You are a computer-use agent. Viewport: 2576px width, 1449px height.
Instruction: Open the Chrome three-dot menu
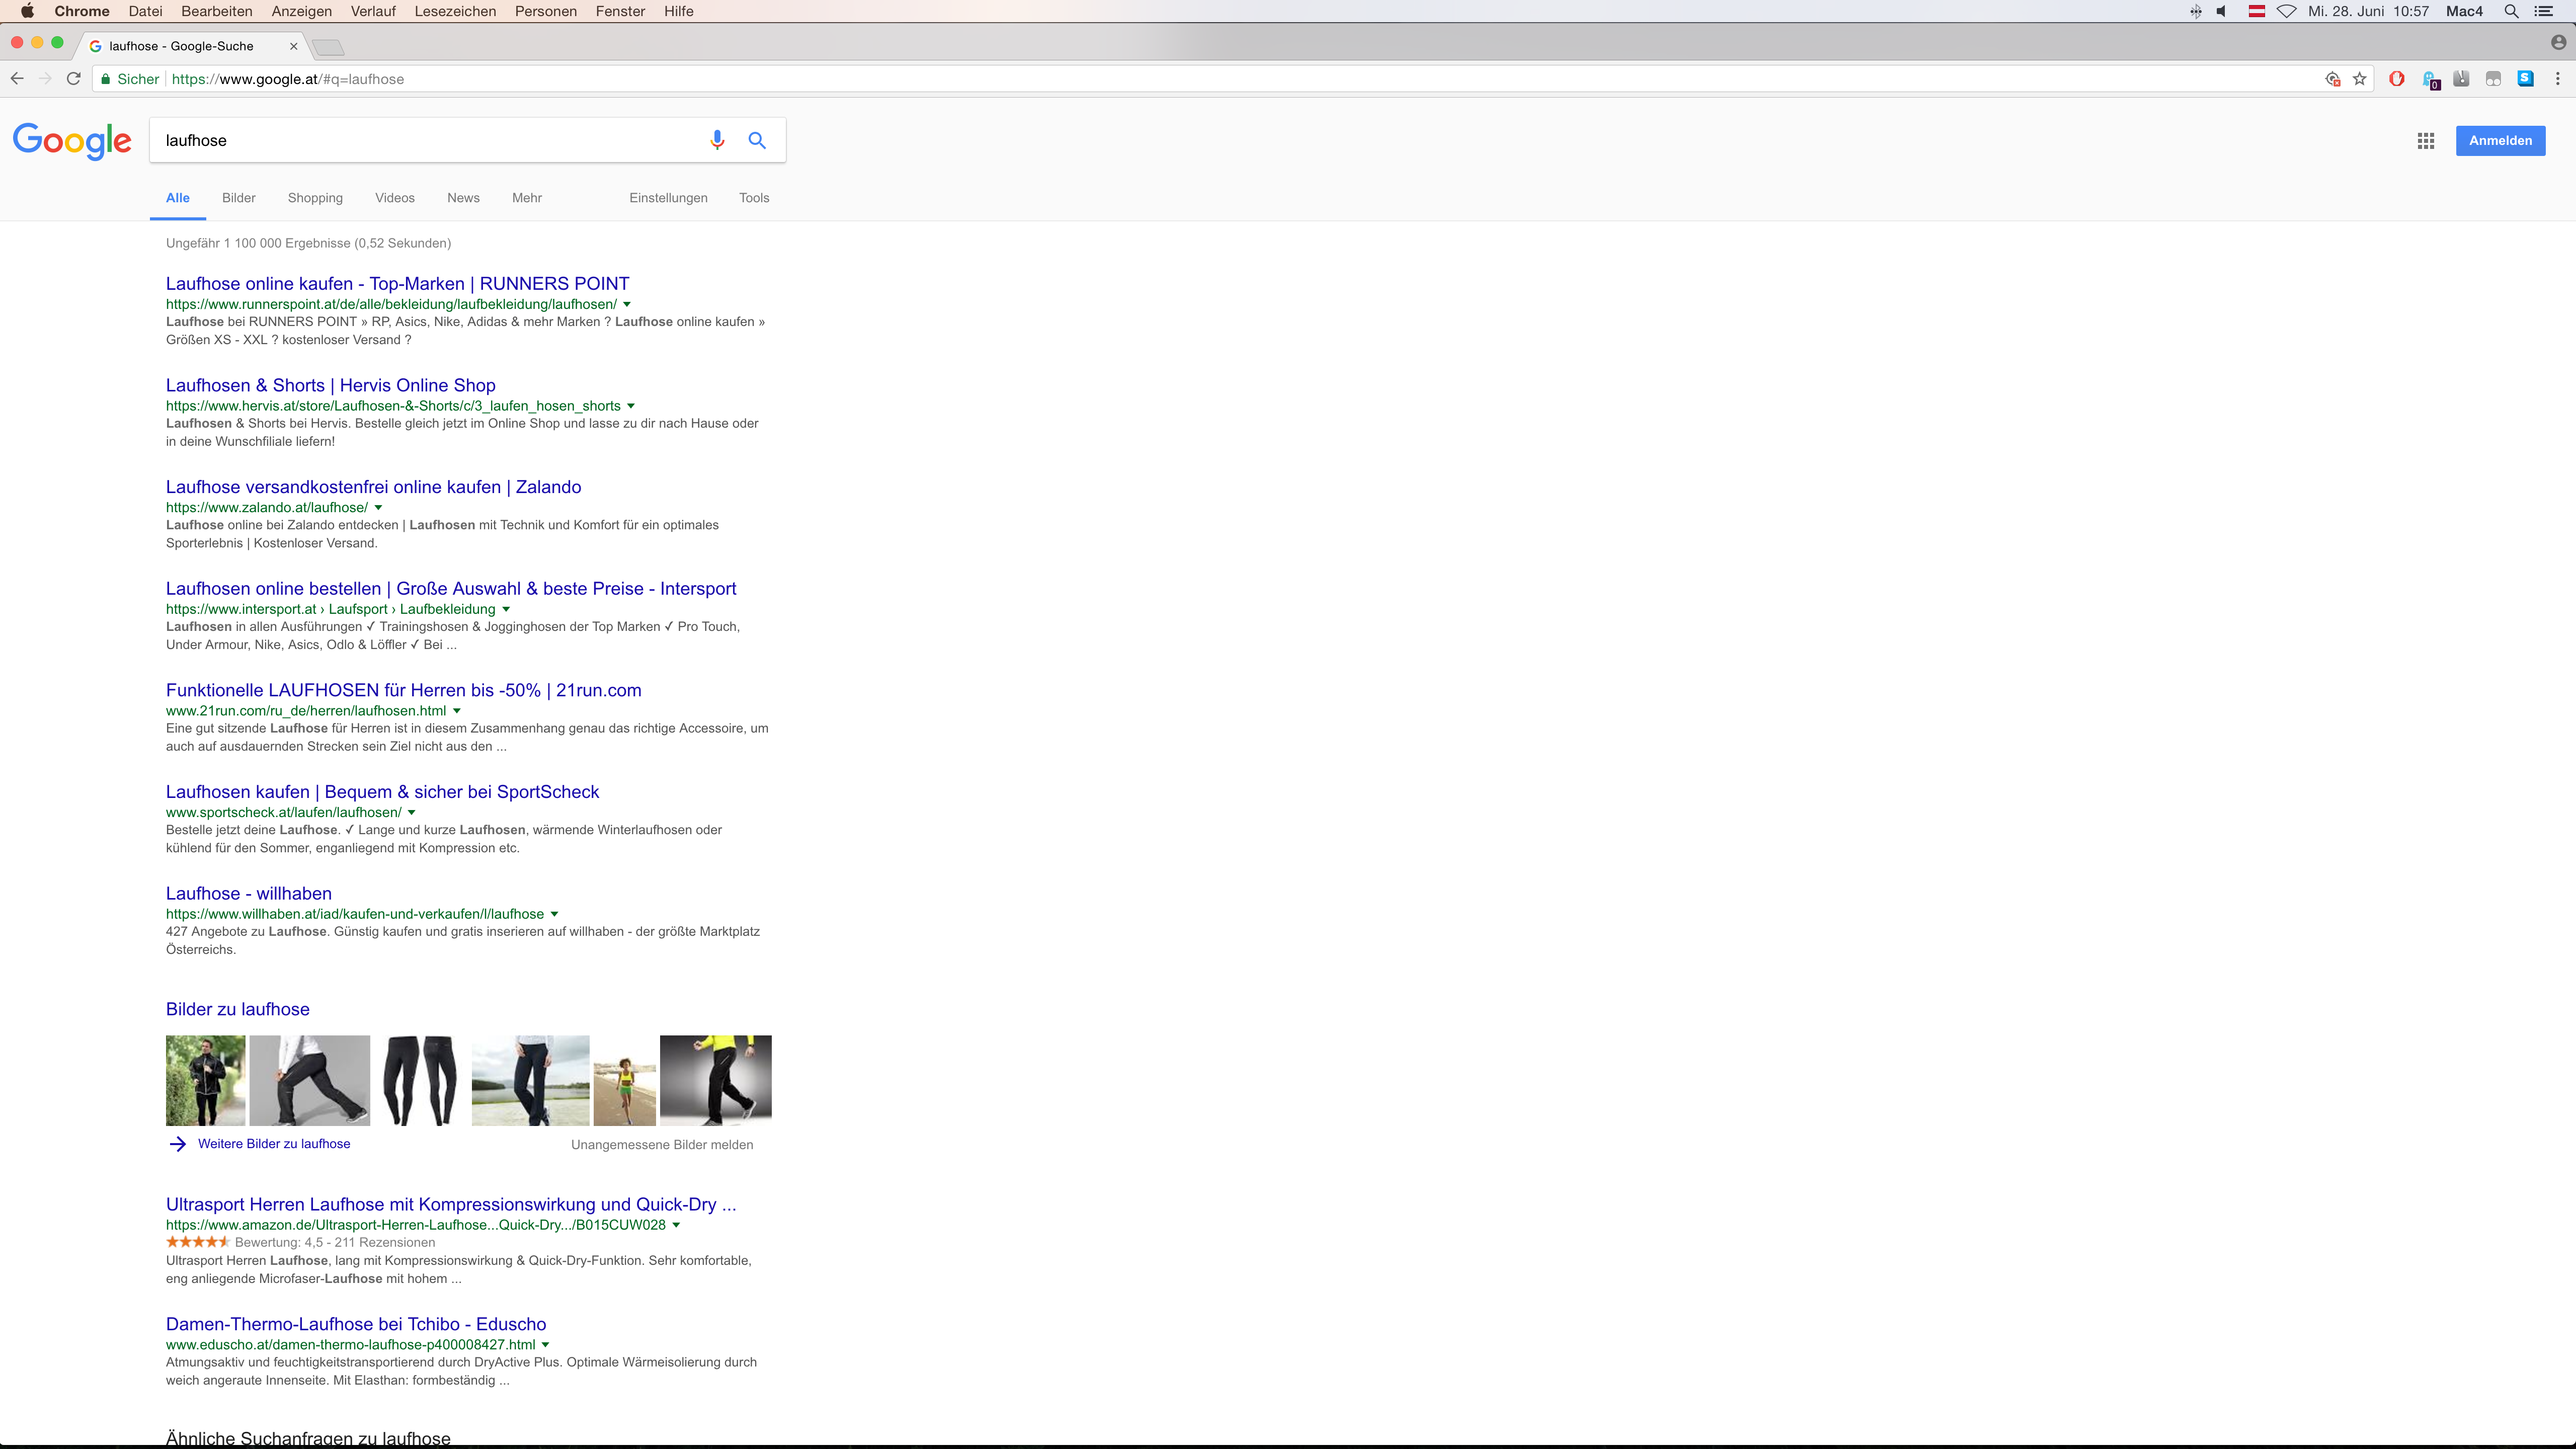2558,79
